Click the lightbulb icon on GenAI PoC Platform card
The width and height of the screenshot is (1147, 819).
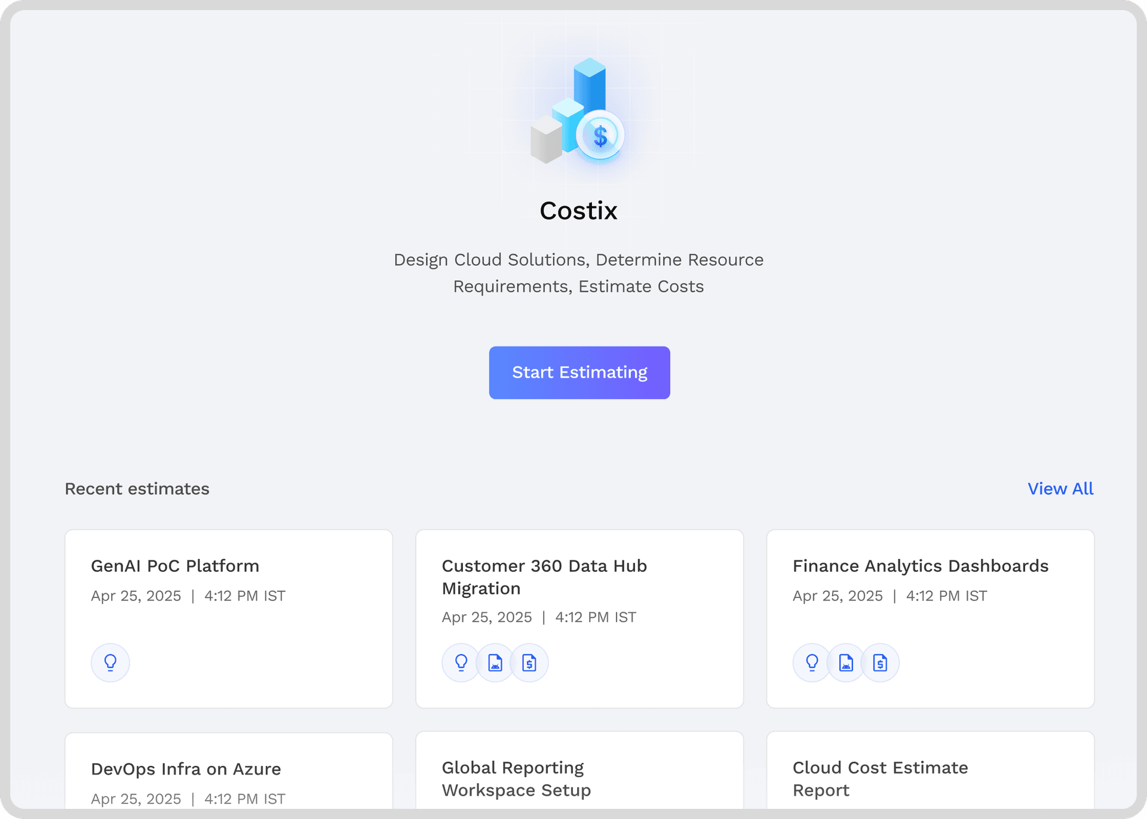[110, 662]
